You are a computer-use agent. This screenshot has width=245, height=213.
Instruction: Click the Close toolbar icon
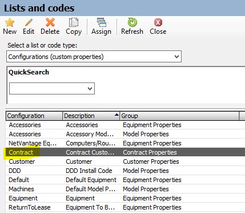(158, 22)
